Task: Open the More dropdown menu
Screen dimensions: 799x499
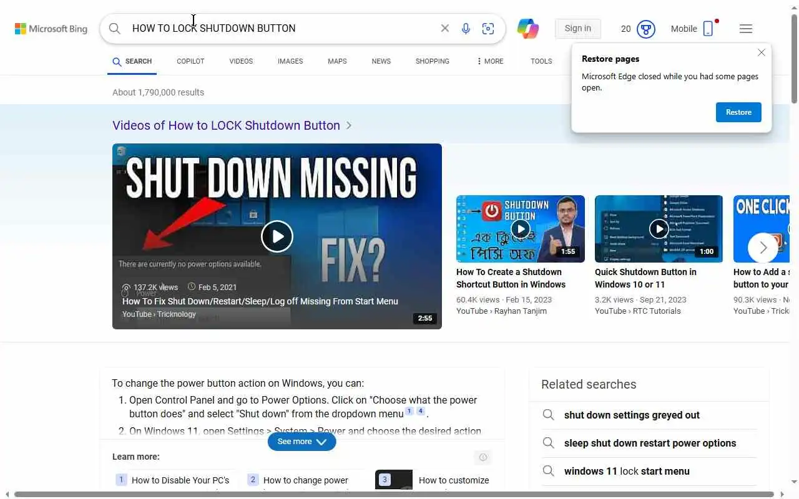Action: pyautogui.click(x=490, y=61)
